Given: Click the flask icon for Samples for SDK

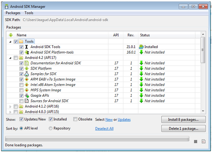Looking at the screenshot, I should pos(27,74).
